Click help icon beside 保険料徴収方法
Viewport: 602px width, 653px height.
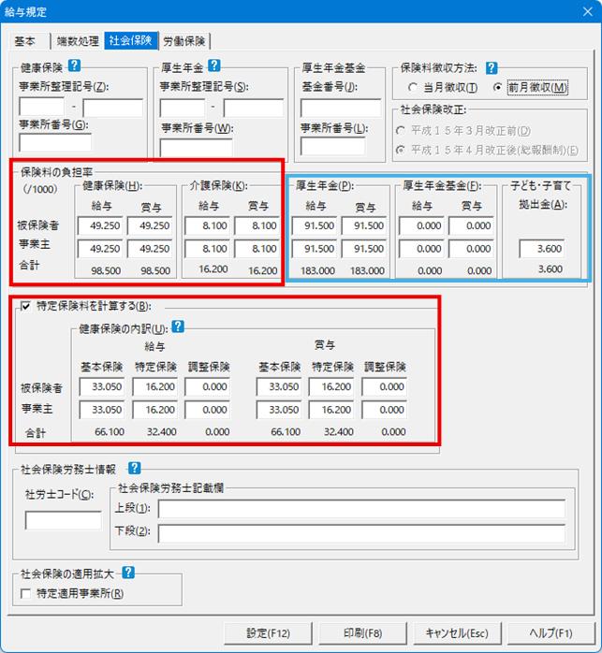[x=491, y=68]
